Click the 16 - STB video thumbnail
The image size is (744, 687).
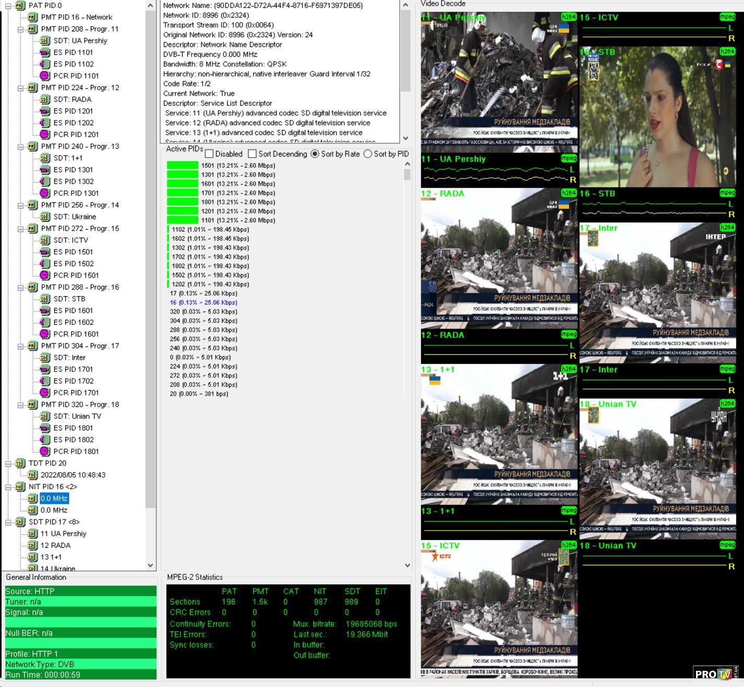coord(657,117)
